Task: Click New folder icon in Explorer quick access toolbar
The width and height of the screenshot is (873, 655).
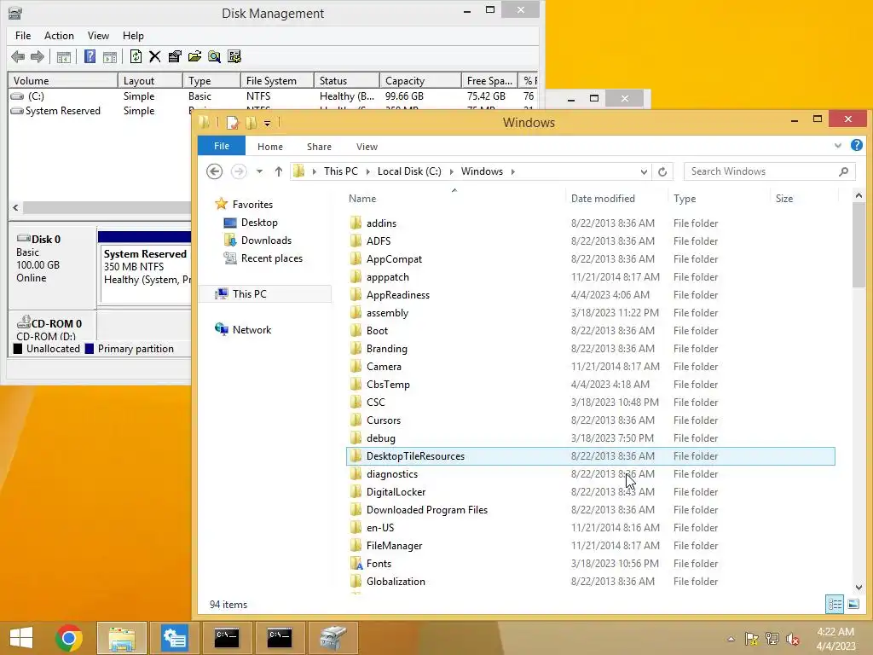Action: pos(251,123)
